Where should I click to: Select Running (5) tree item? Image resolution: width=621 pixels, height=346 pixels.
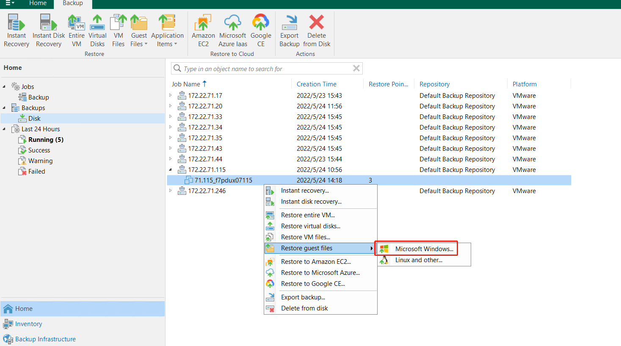46,140
